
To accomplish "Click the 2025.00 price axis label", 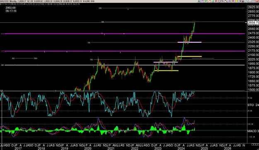I will [x=253, y=59].
